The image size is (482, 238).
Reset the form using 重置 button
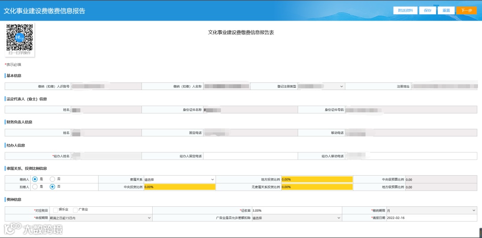[x=446, y=10]
